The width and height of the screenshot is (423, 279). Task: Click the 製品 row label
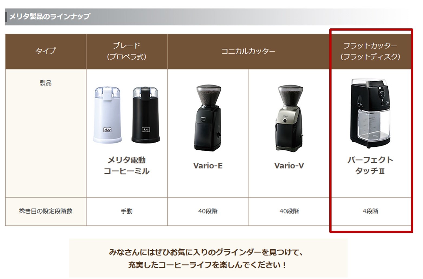point(45,83)
